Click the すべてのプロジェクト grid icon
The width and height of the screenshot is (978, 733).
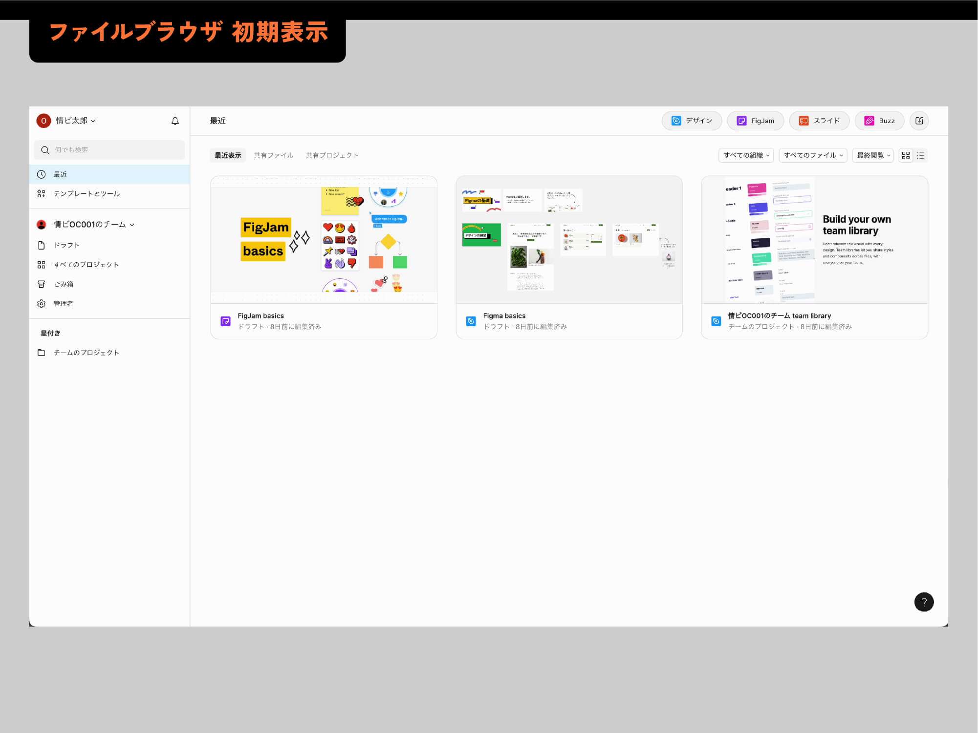pos(42,265)
